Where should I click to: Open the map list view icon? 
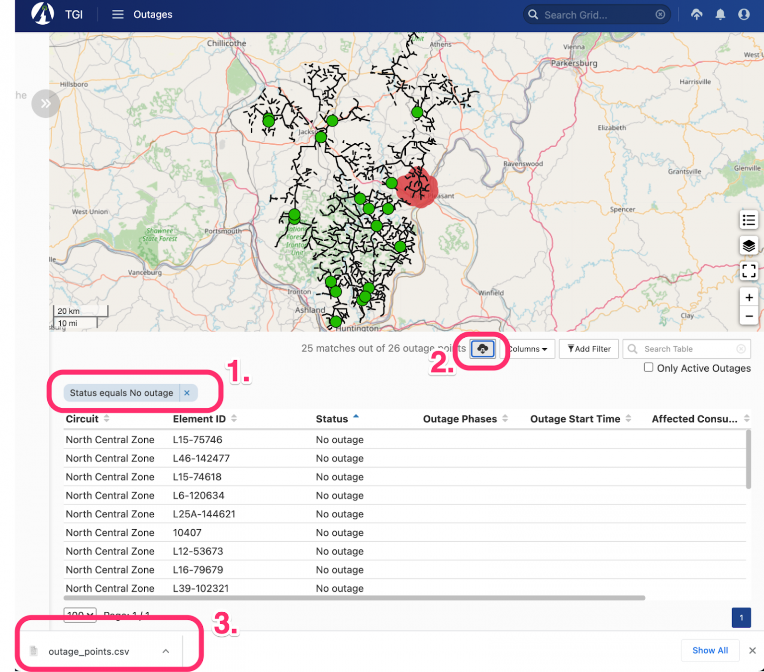749,220
